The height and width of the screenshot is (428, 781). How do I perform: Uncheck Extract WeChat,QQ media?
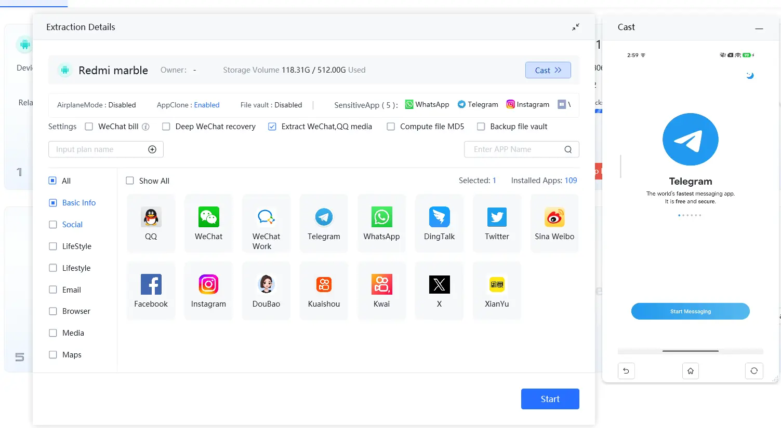point(272,127)
